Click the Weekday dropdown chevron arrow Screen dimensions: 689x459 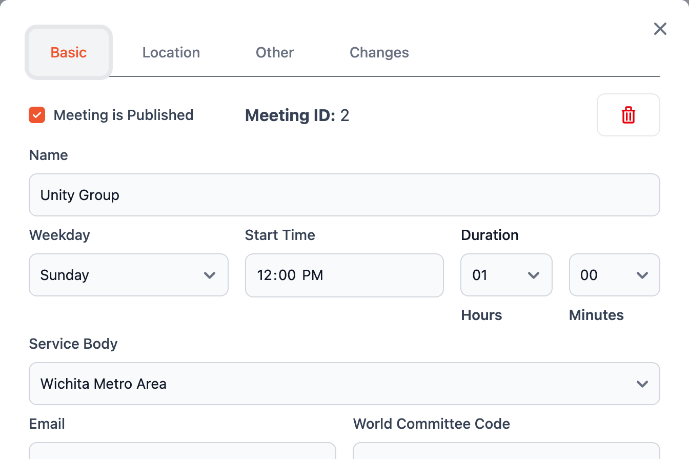coord(210,275)
